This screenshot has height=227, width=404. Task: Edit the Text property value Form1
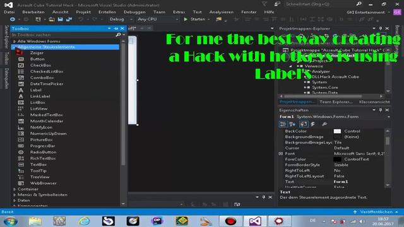(359, 182)
